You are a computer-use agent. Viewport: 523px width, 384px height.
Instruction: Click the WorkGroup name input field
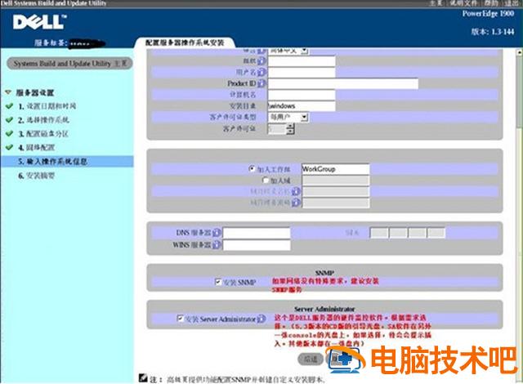[x=336, y=169]
